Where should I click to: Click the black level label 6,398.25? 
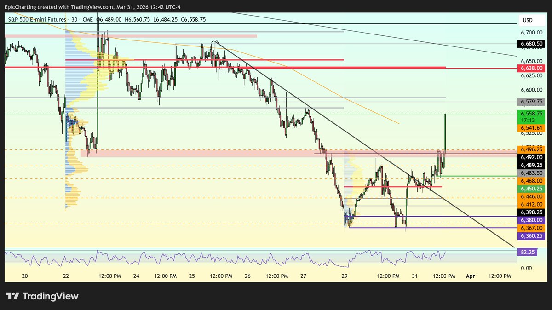(x=531, y=212)
